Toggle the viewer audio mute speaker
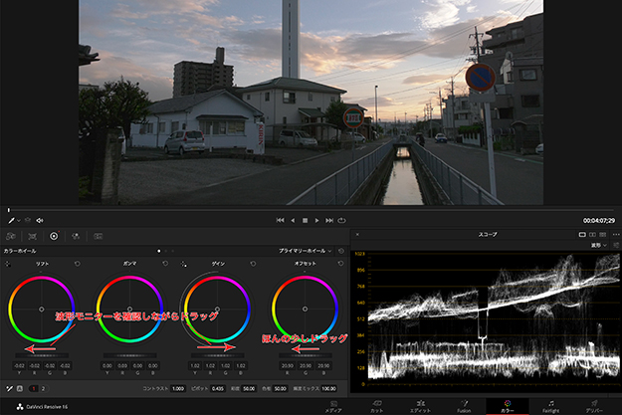Screen dimensions: 622x415 pyautogui.click(x=39, y=219)
